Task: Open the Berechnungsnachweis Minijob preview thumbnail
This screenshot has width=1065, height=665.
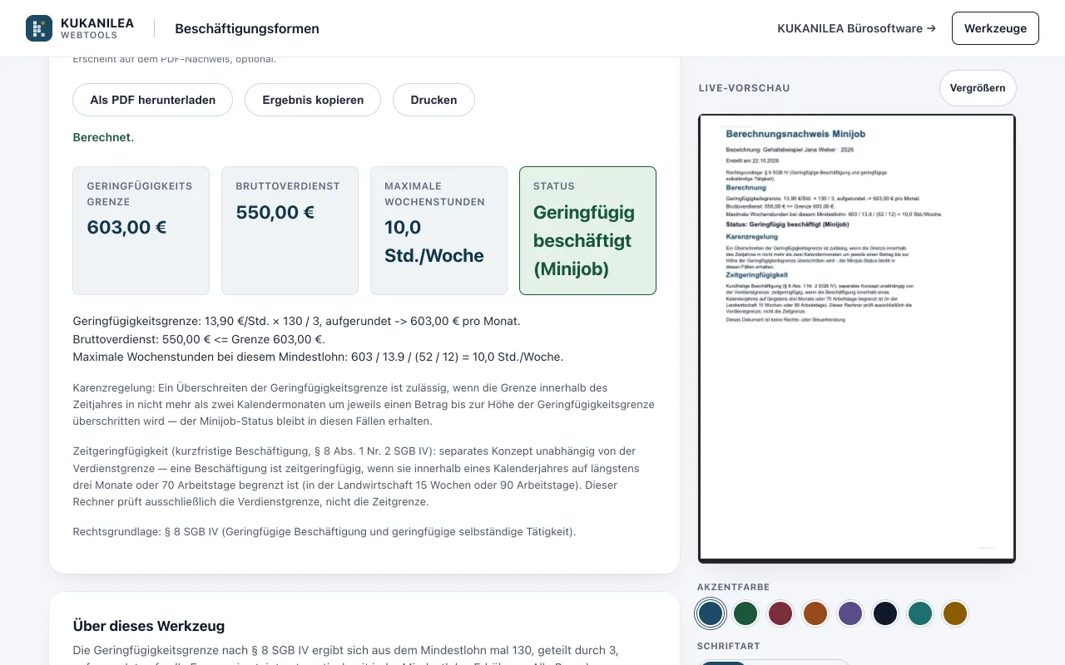Action: (x=857, y=338)
